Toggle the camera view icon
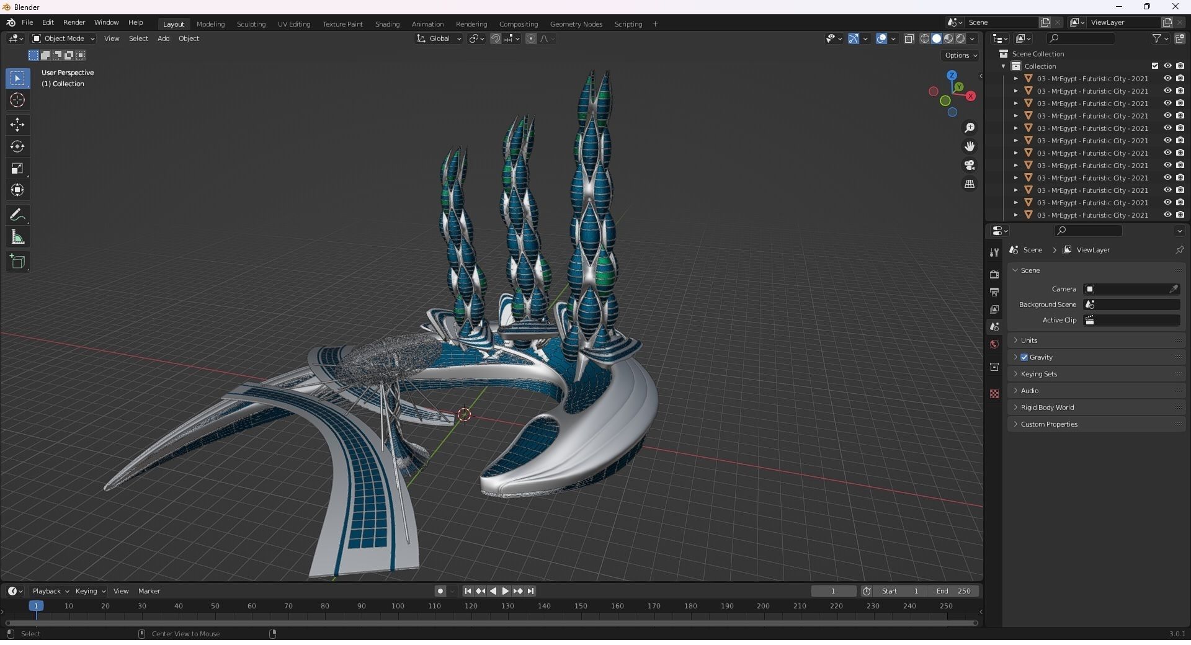The height and width of the screenshot is (645, 1191). (970, 165)
